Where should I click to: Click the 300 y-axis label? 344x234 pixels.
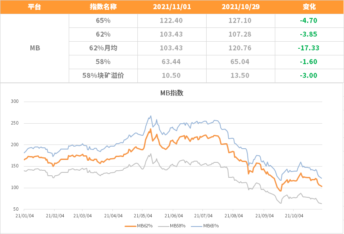(x=15, y=101)
